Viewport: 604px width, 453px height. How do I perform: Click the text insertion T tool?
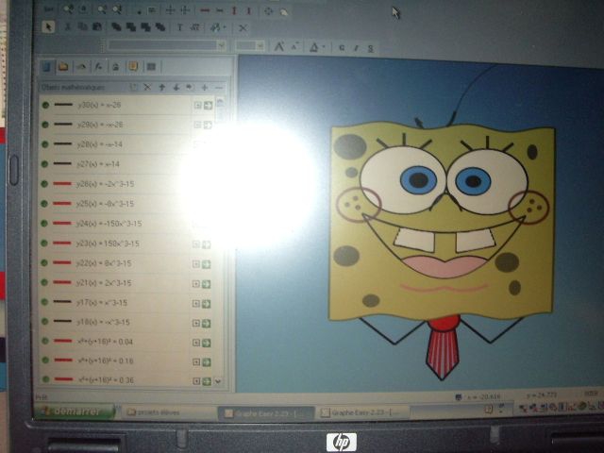point(179,27)
